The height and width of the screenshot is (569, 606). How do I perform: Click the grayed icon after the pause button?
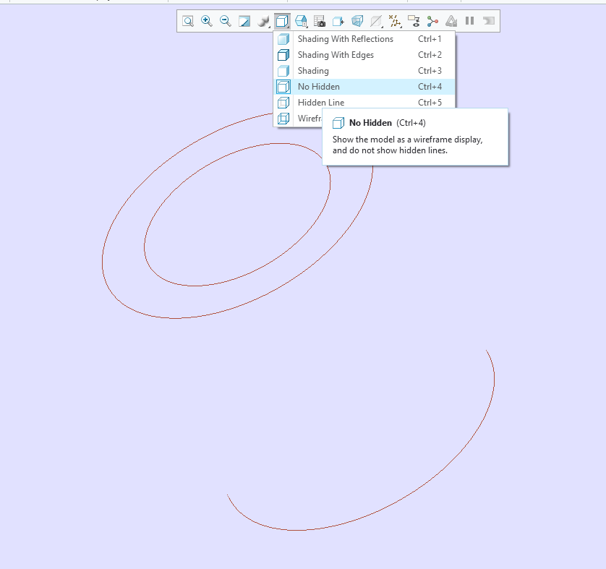point(489,21)
